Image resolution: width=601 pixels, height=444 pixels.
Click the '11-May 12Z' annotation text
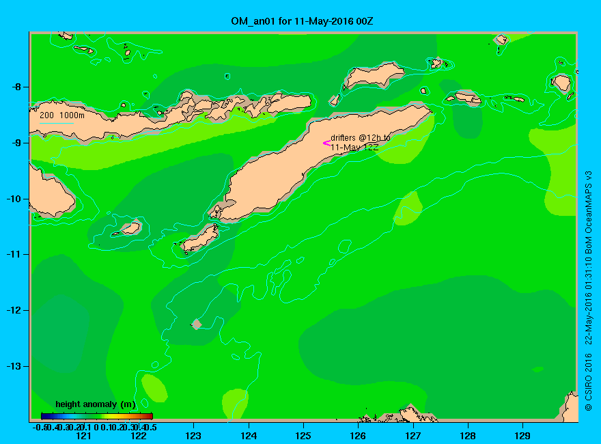click(354, 148)
